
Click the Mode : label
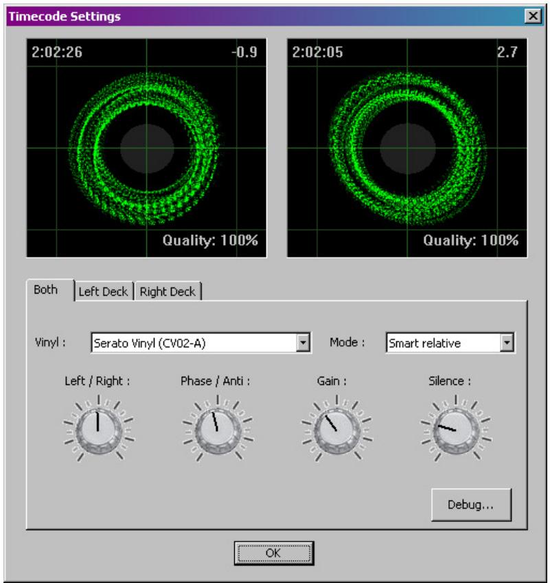(347, 342)
